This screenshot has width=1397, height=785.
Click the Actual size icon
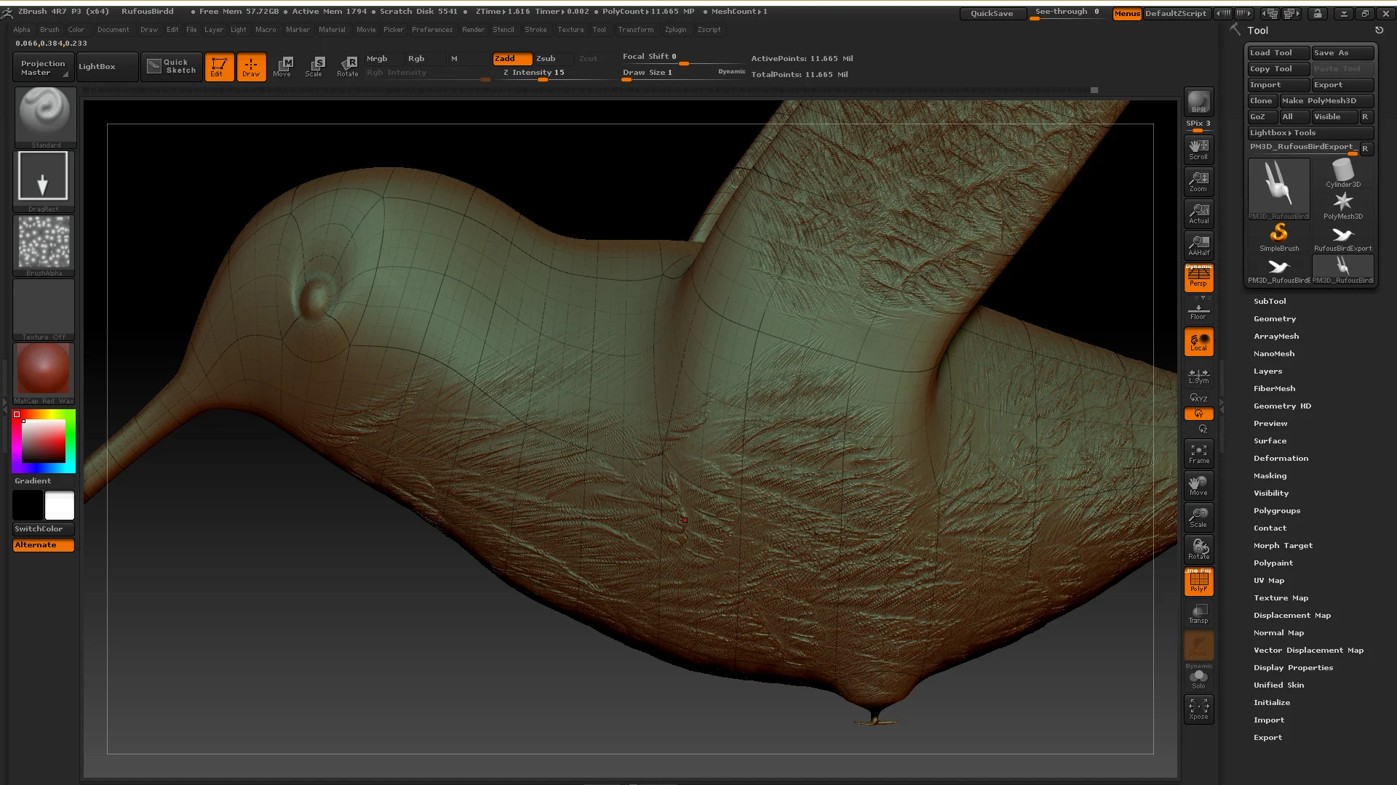coord(1198,213)
